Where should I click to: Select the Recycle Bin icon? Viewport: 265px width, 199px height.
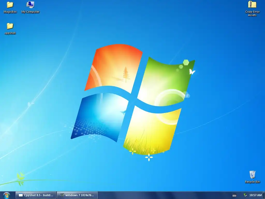[x=252, y=174]
